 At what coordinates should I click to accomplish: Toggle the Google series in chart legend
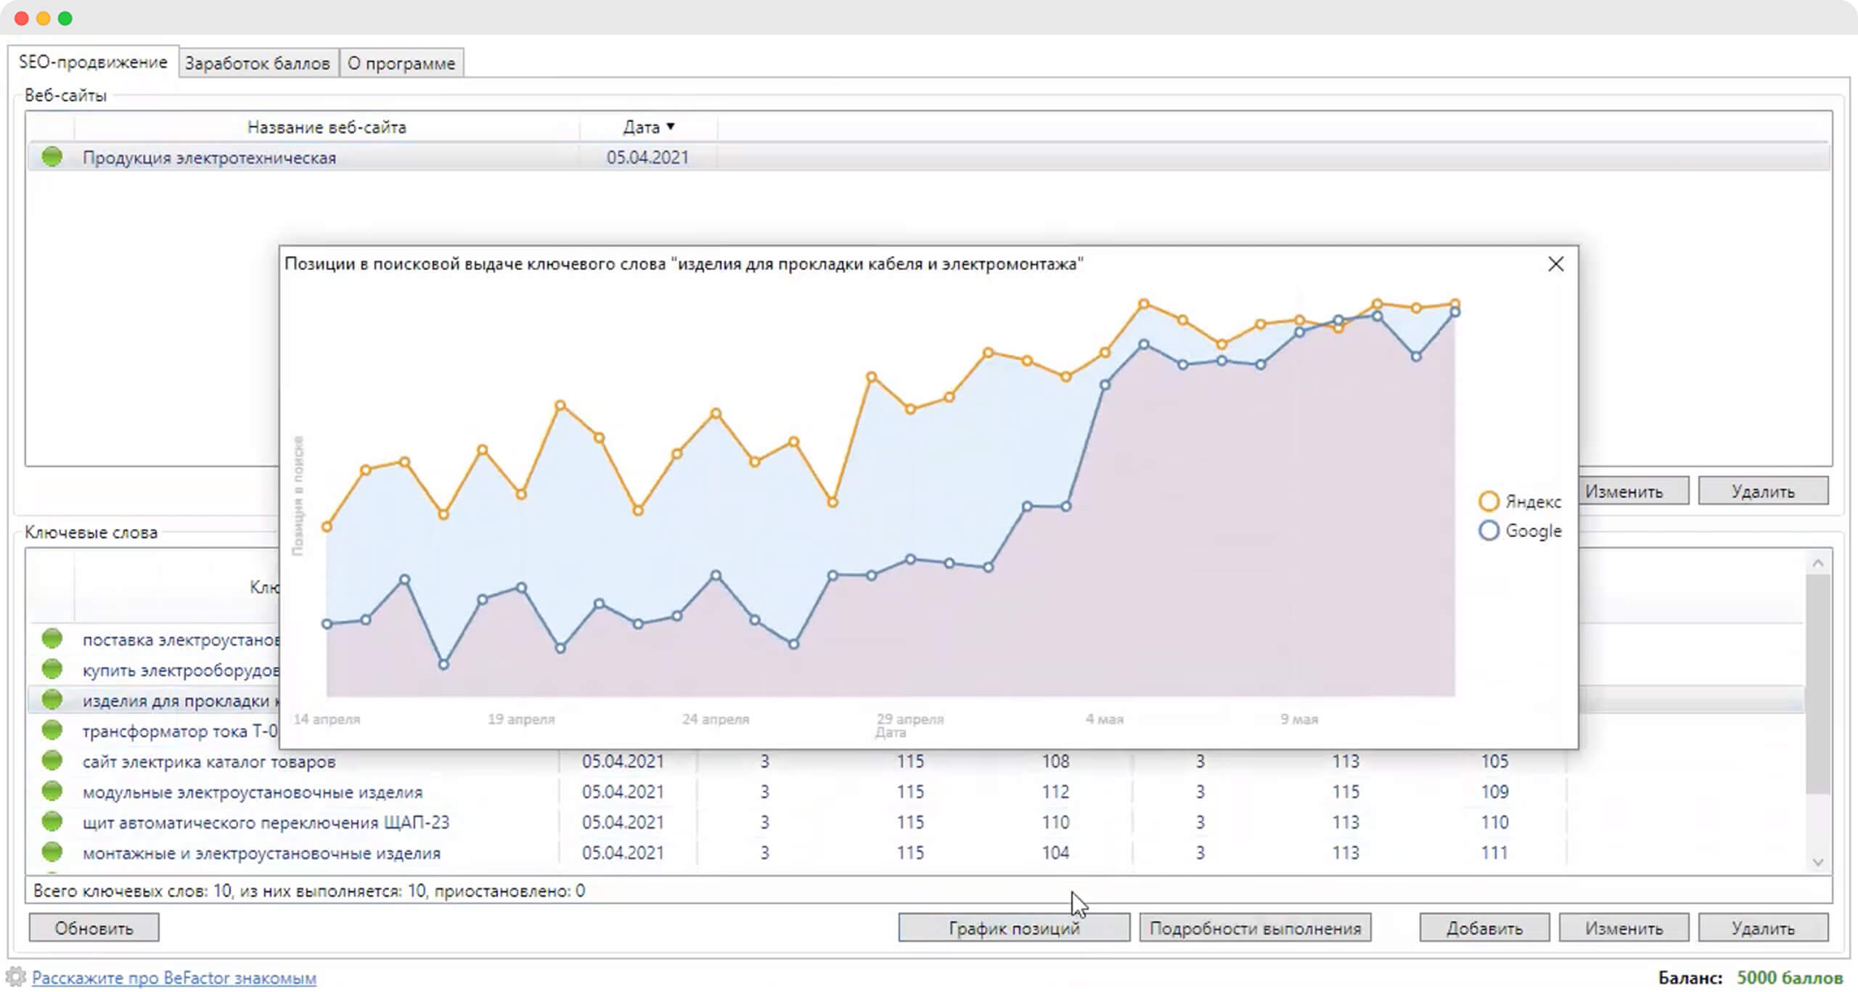click(x=1520, y=531)
